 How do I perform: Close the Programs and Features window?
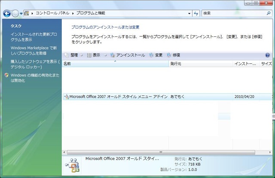coord(266,3)
